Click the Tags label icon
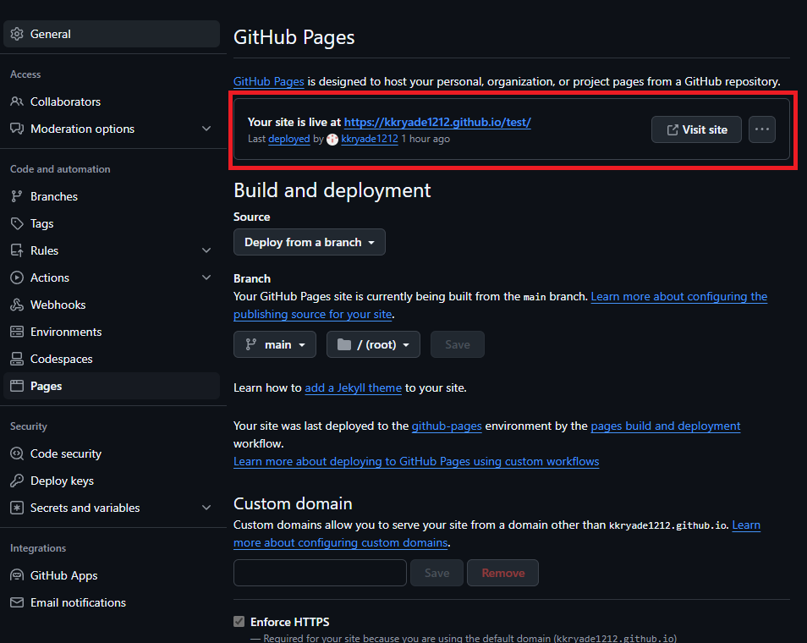The height and width of the screenshot is (643, 807). [17, 223]
